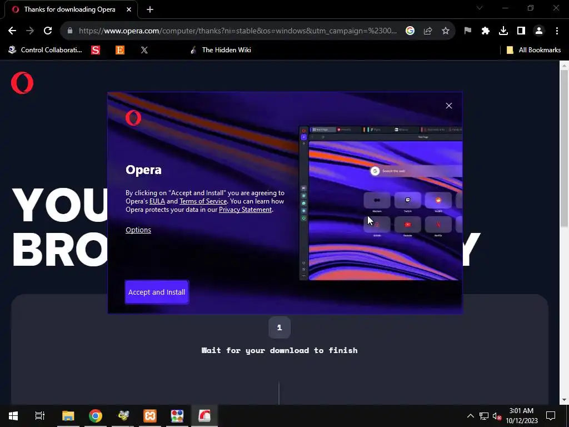This screenshot has height=427, width=569.
Task: Open the EULA link
Action: 157,201
